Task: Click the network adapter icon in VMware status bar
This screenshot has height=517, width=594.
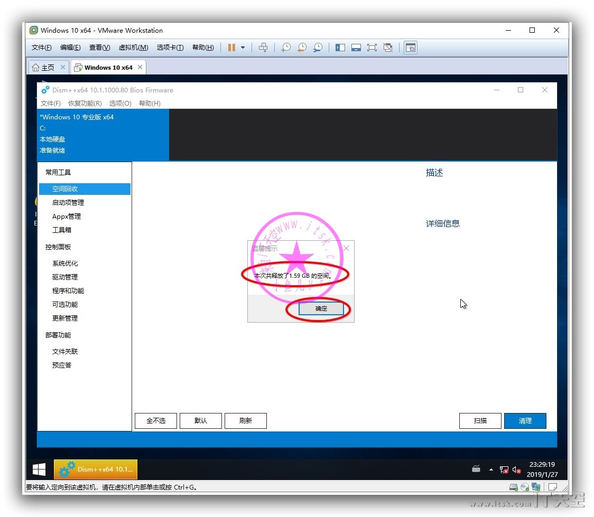Action: 536,487
